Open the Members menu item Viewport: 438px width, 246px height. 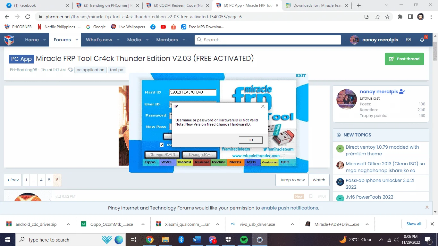pyautogui.click(x=167, y=40)
